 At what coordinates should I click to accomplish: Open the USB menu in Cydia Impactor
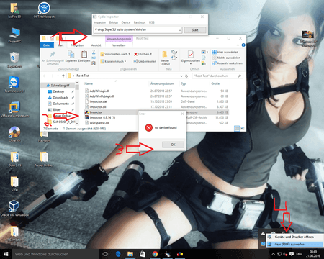point(151,22)
